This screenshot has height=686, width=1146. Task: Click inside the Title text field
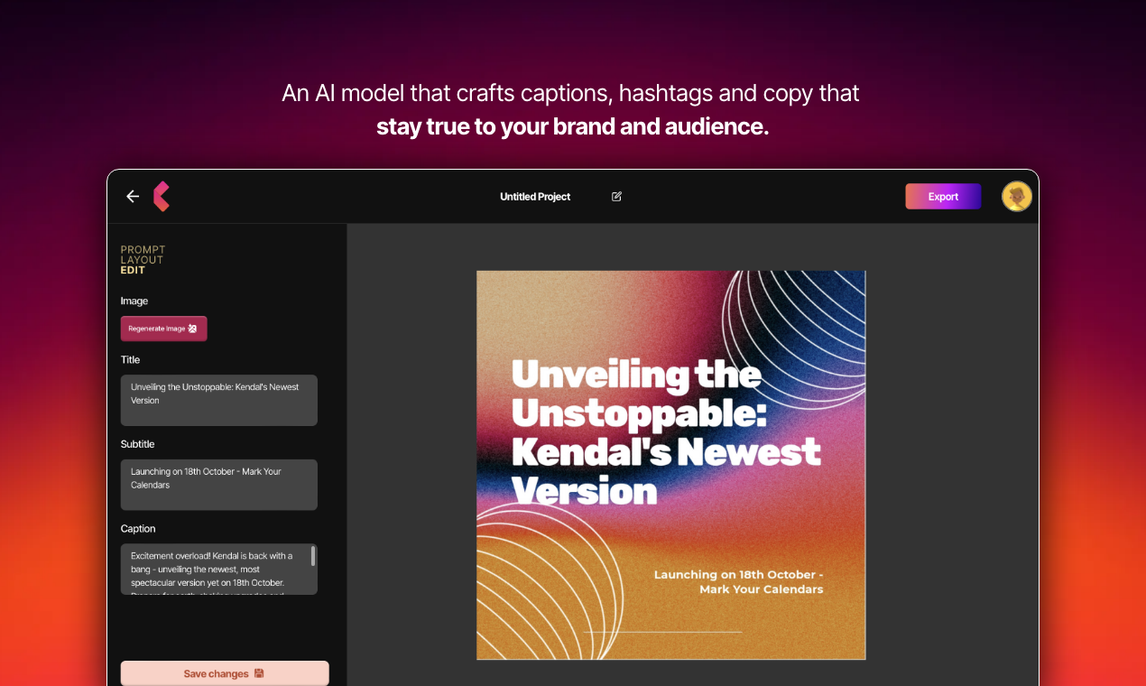(218, 400)
